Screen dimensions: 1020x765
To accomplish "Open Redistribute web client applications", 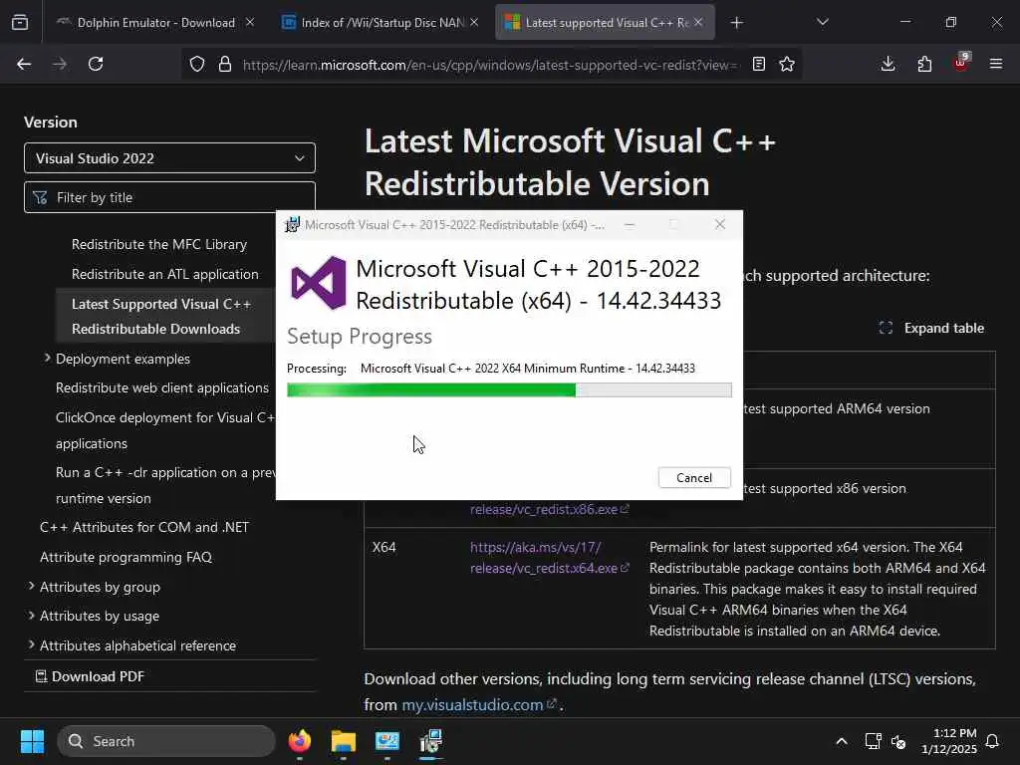I will coord(162,387).
